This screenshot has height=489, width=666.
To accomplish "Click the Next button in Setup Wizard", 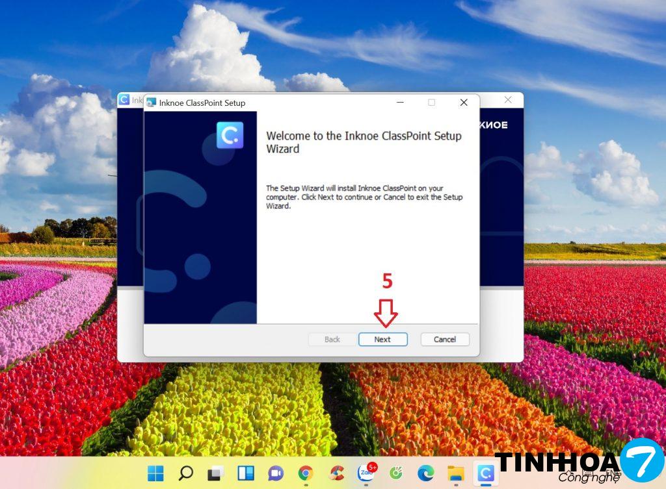I will click(382, 339).
